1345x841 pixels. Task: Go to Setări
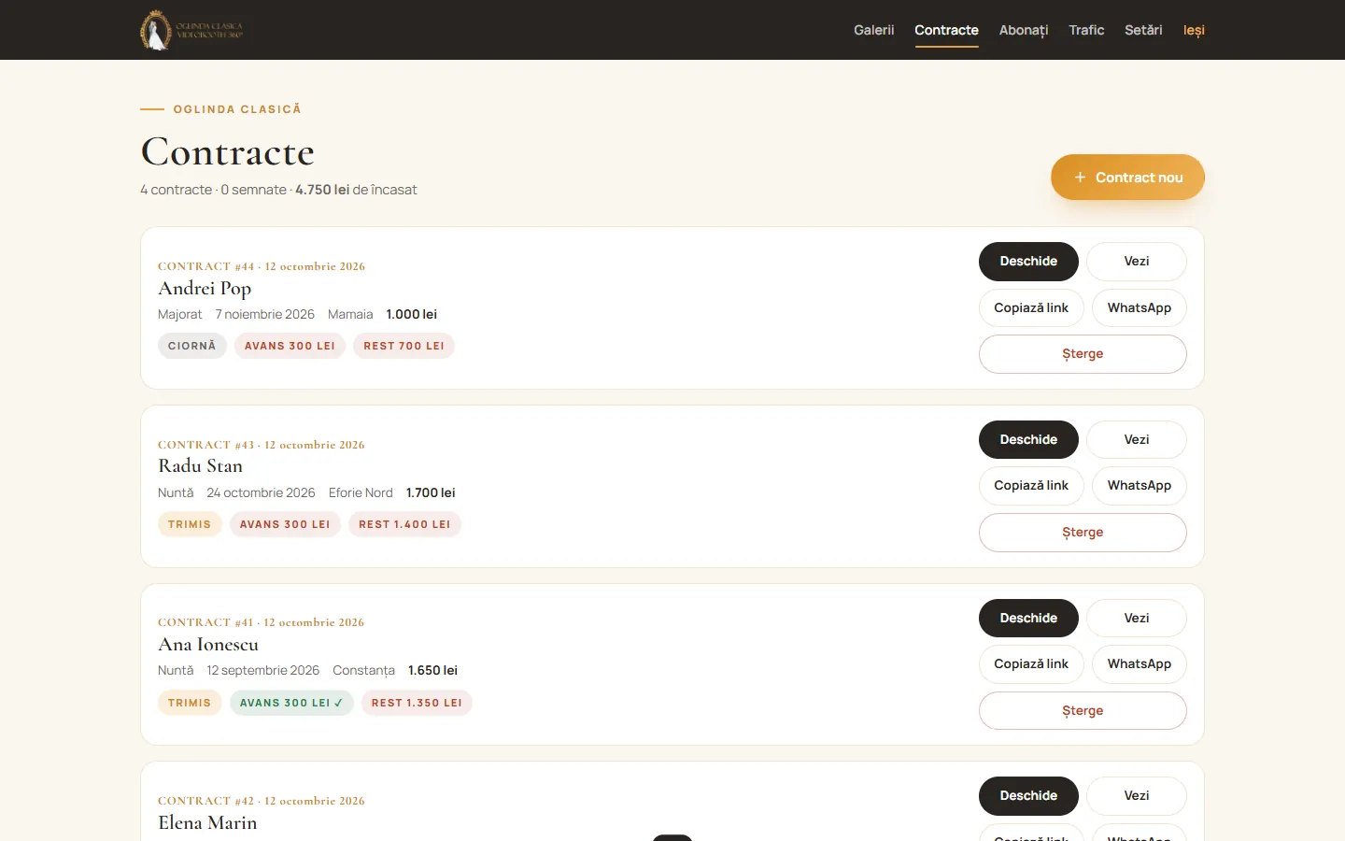pos(1143,30)
